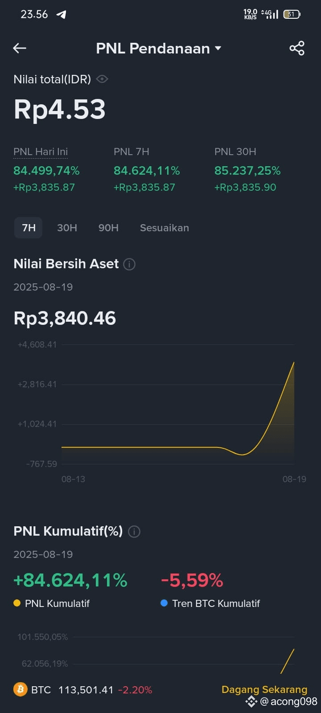Switch to the 90H time range tab
This screenshot has height=713, width=321.
[108, 228]
